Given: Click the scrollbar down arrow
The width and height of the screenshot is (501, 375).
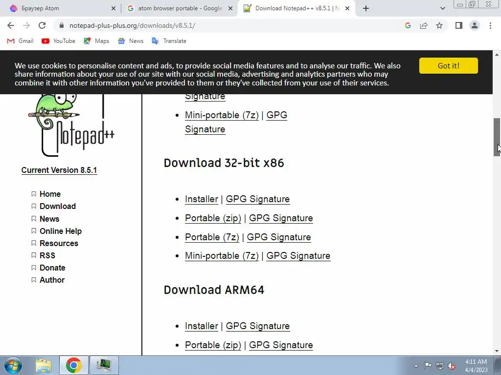Looking at the screenshot, I should click(497, 351).
